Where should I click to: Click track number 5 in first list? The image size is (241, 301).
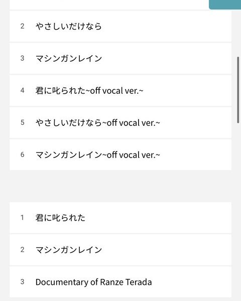(x=22, y=122)
